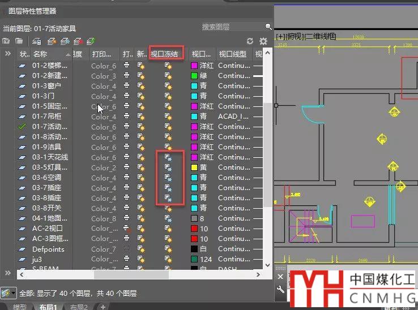Create a new layer with the New Layer icon

click(52, 41)
